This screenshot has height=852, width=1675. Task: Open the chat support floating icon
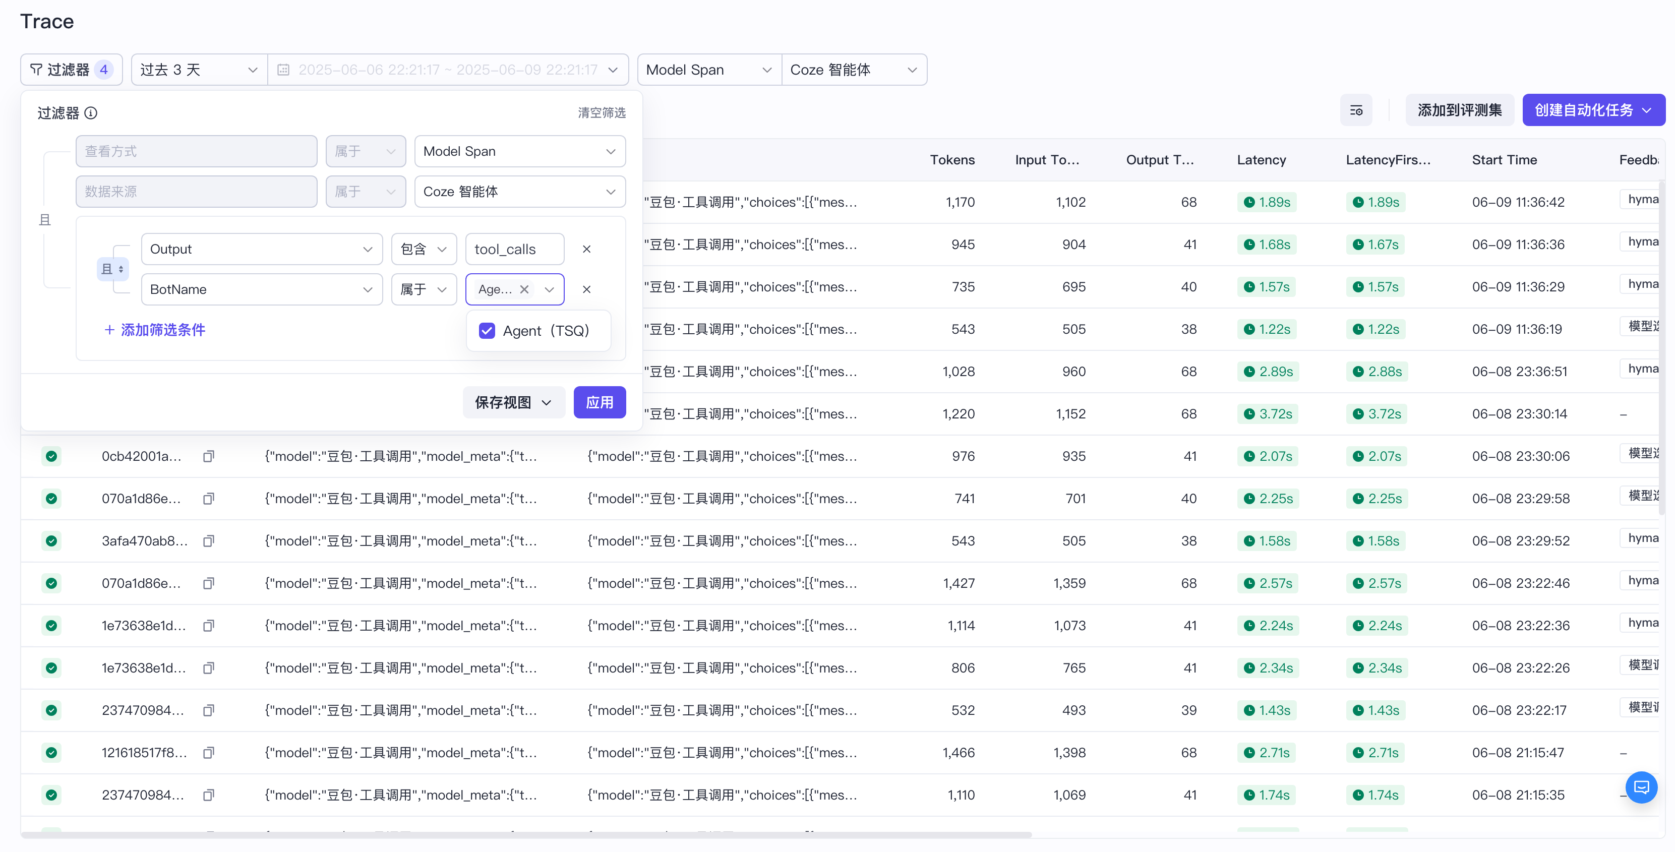click(1641, 787)
